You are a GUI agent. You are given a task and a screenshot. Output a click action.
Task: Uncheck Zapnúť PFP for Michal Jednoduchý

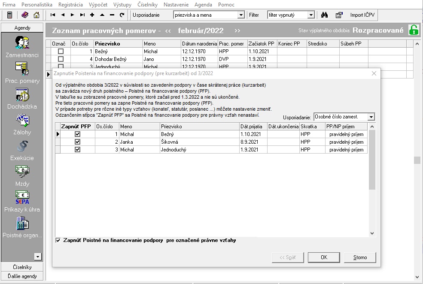coord(77,149)
